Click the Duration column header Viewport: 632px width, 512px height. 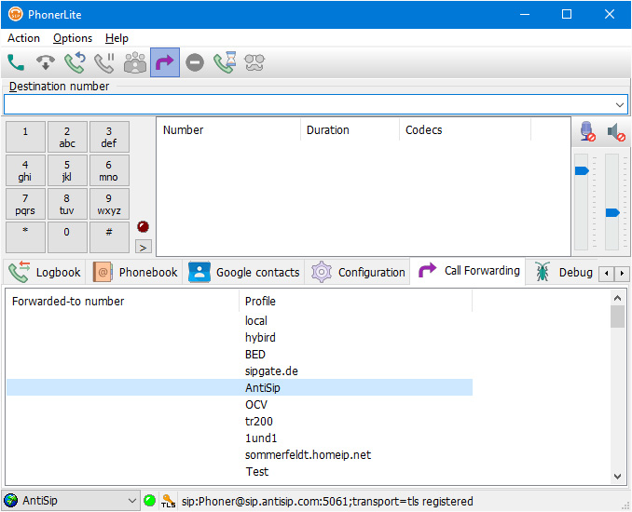[x=350, y=130]
